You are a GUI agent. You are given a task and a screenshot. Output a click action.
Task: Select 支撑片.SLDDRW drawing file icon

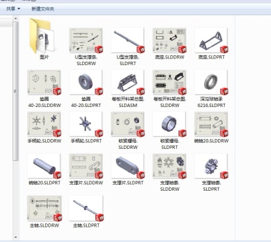tap(86, 166)
